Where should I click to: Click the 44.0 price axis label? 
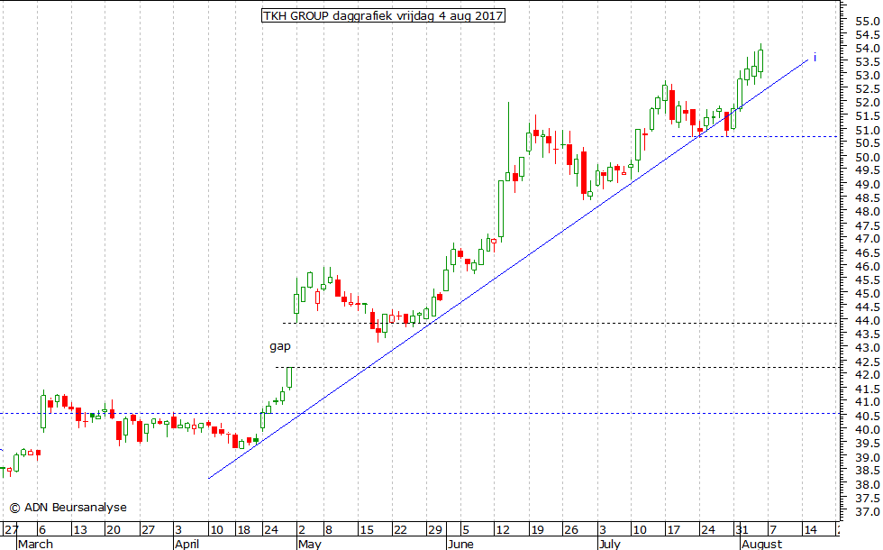click(x=867, y=320)
